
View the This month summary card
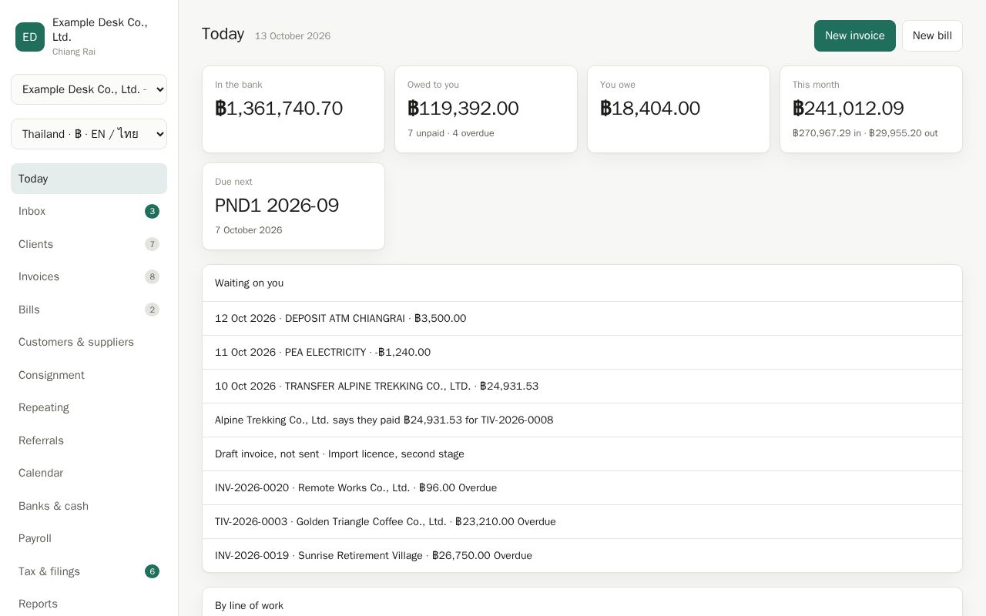click(871, 109)
